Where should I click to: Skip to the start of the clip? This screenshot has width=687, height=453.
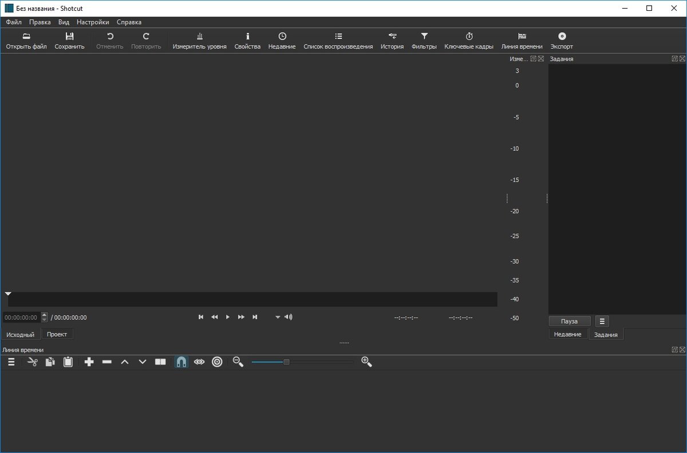coord(201,317)
